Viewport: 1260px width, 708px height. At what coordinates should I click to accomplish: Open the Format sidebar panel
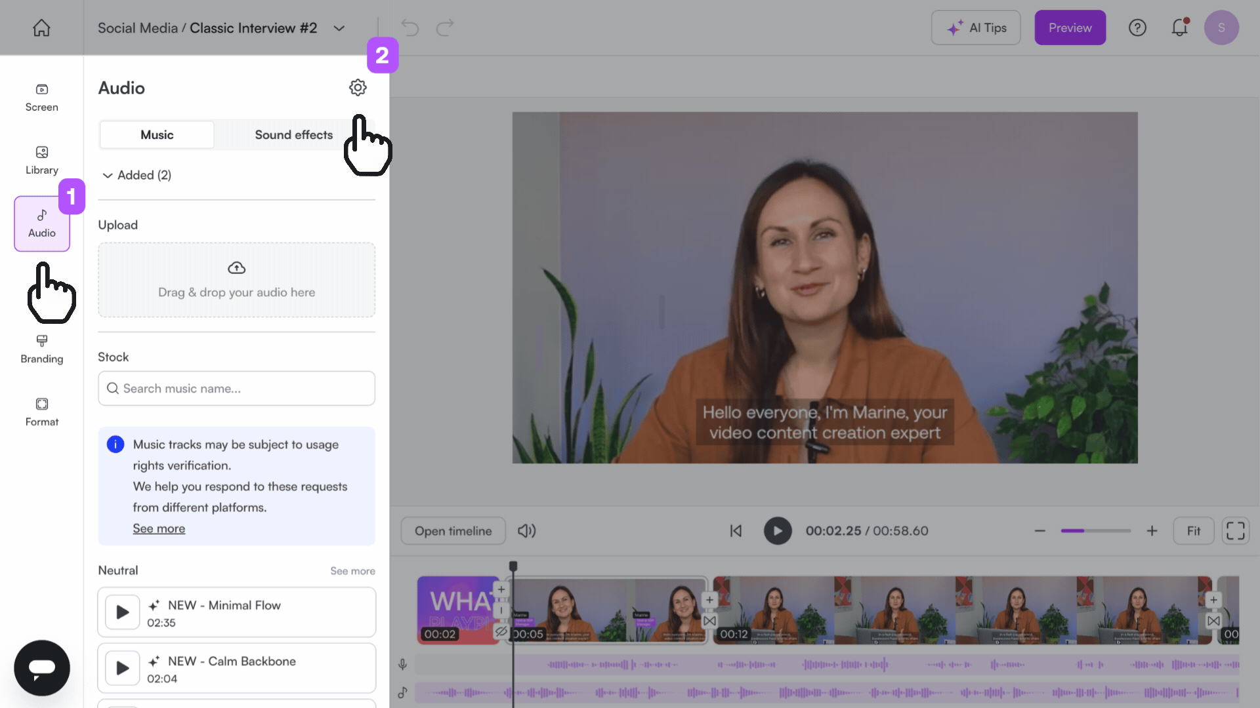(41, 412)
